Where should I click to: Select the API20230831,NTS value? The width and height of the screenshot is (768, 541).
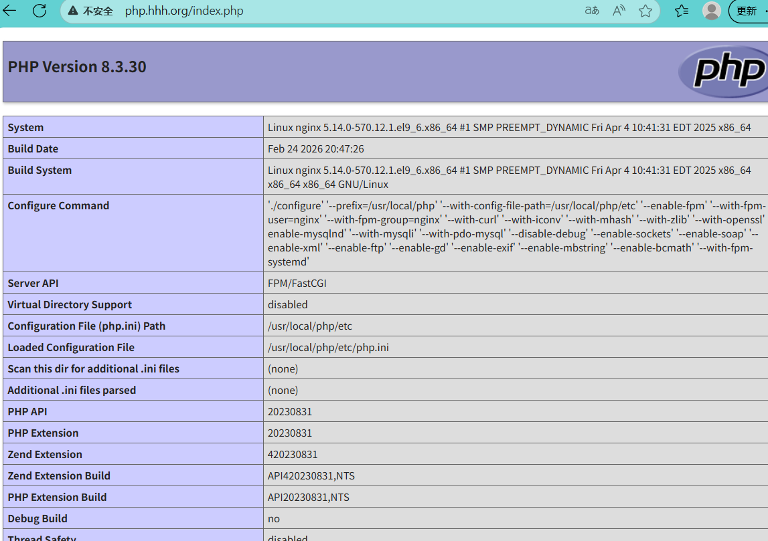coord(308,498)
